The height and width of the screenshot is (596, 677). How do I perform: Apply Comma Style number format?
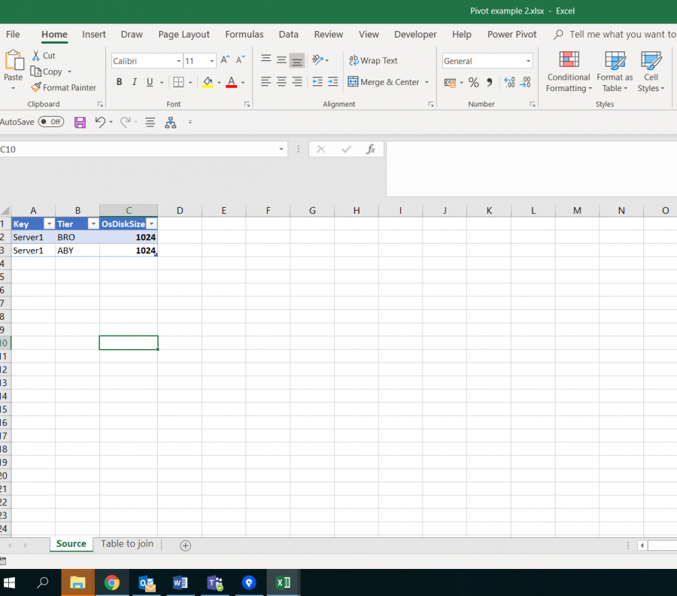tap(490, 83)
